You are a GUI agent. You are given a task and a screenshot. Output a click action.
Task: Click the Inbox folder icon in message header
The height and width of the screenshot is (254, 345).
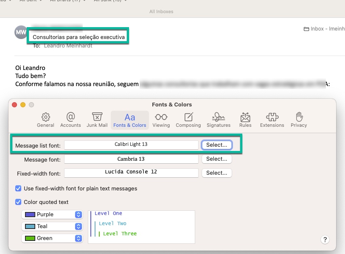coord(306,29)
